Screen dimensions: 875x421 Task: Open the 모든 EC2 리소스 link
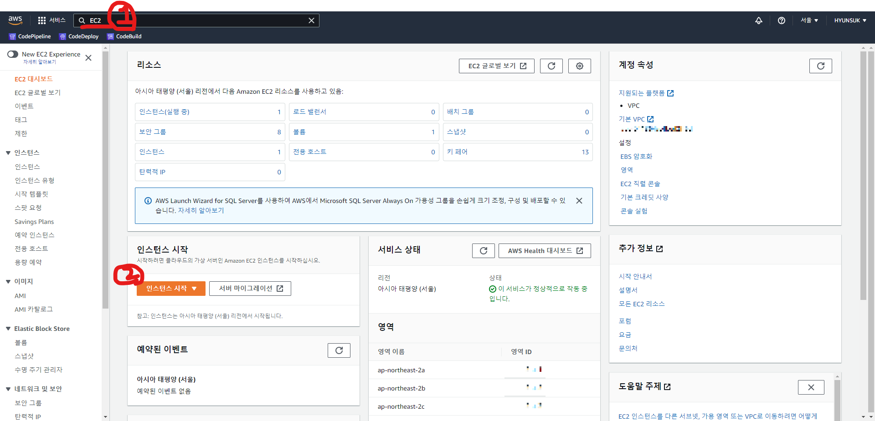tap(642, 304)
